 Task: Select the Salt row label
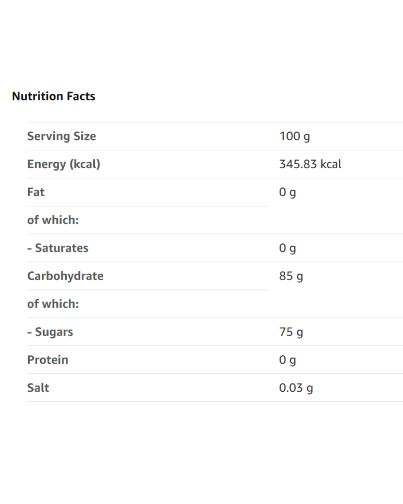click(38, 388)
